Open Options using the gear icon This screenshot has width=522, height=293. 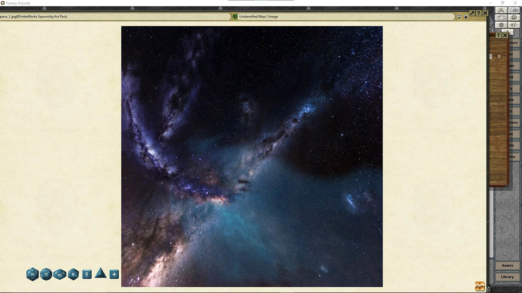coord(501,24)
